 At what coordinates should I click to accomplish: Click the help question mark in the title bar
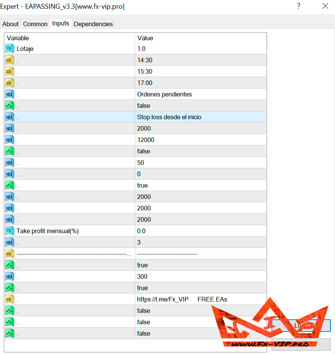[299, 6]
